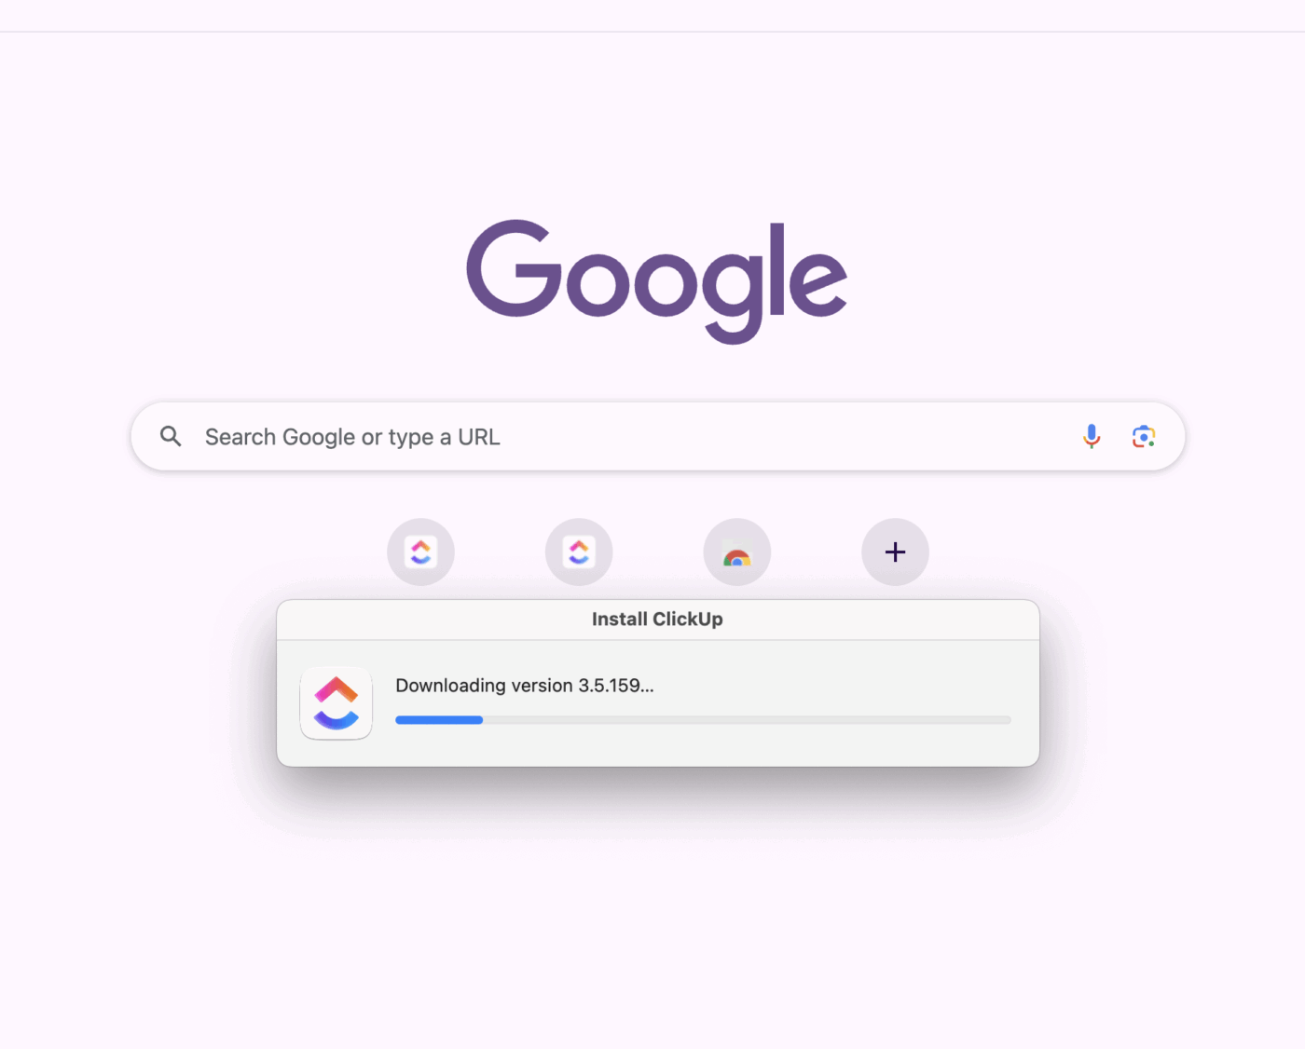Click the magnifying glass search icon
This screenshot has width=1305, height=1049.
(171, 436)
